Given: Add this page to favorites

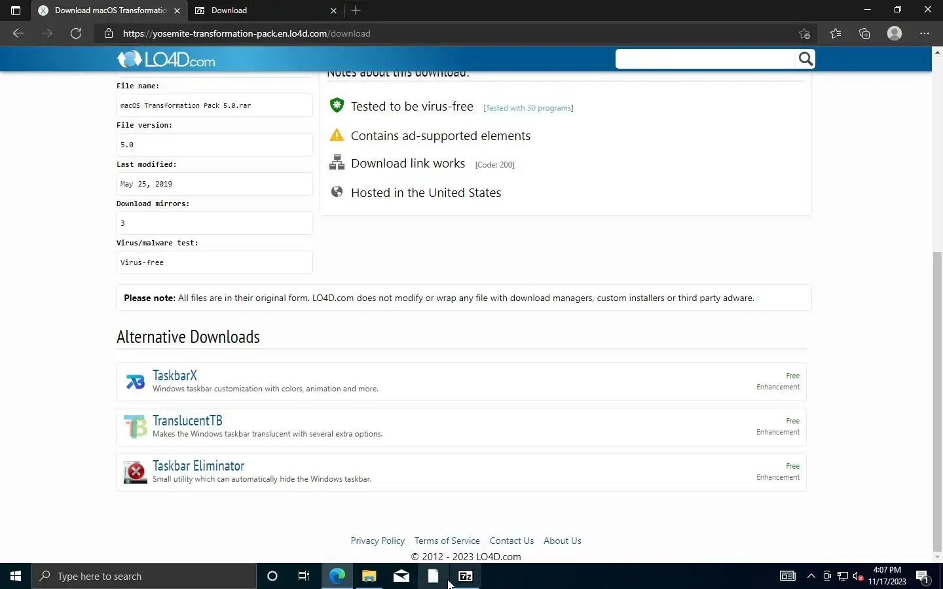Looking at the screenshot, I should tap(804, 33).
